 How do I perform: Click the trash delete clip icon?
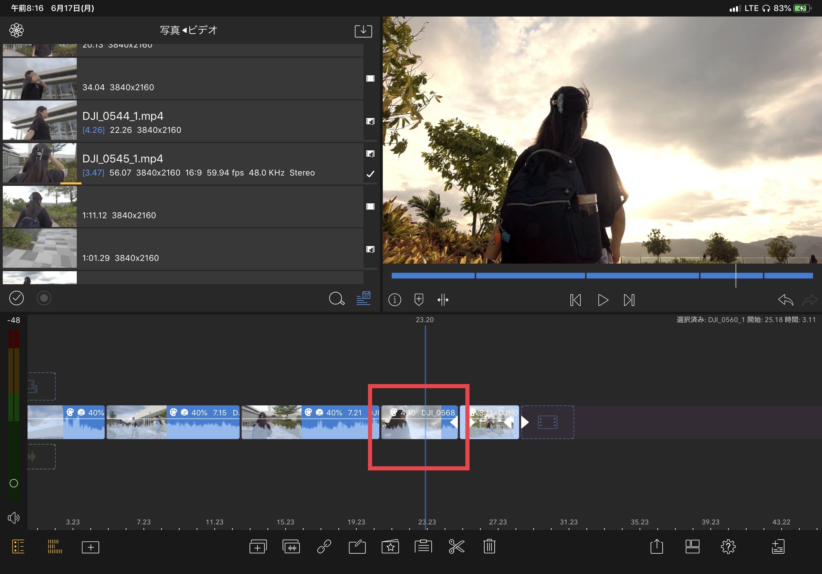tap(489, 546)
